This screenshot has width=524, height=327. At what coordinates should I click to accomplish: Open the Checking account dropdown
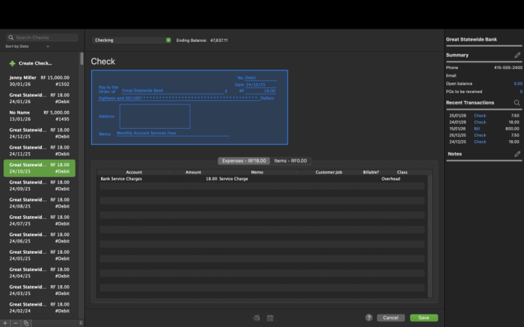tap(168, 41)
